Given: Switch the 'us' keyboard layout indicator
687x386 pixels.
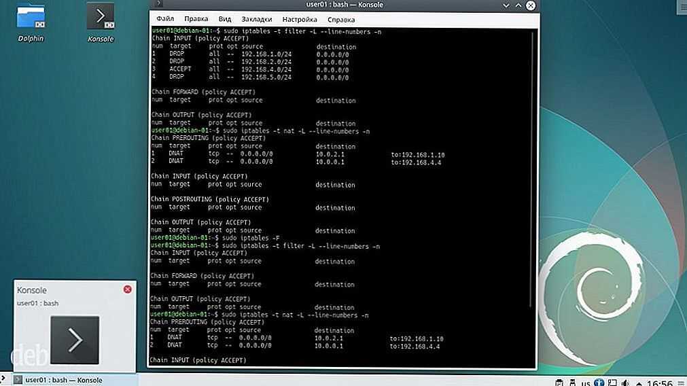Looking at the screenshot, I should click(x=586, y=383).
